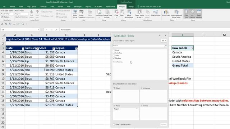Select cell with Grand Total

pyautogui.click(x=183, y=66)
